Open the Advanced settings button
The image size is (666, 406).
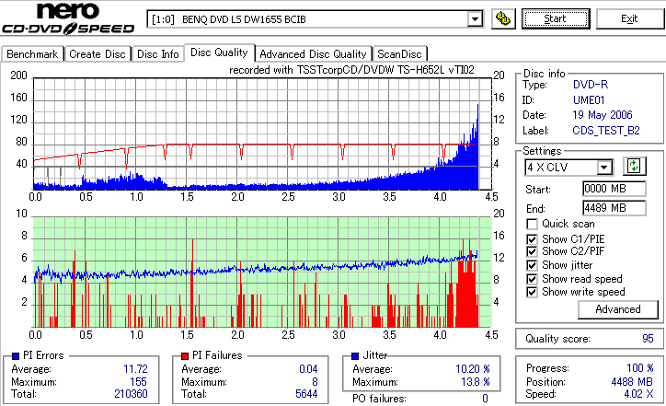pos(617,309)
